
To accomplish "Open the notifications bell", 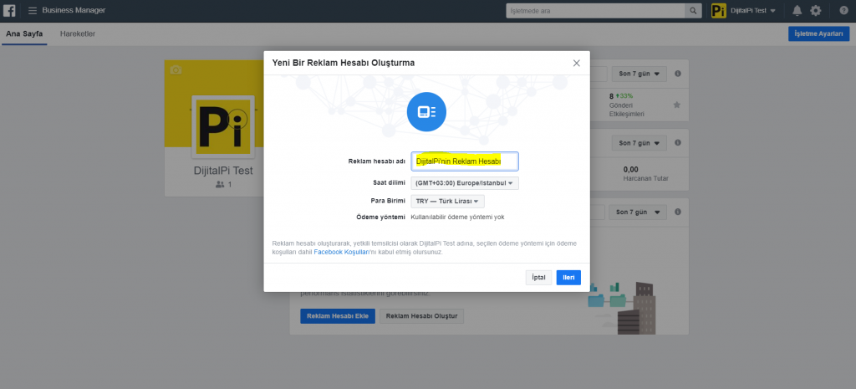I will pos(797,10).
